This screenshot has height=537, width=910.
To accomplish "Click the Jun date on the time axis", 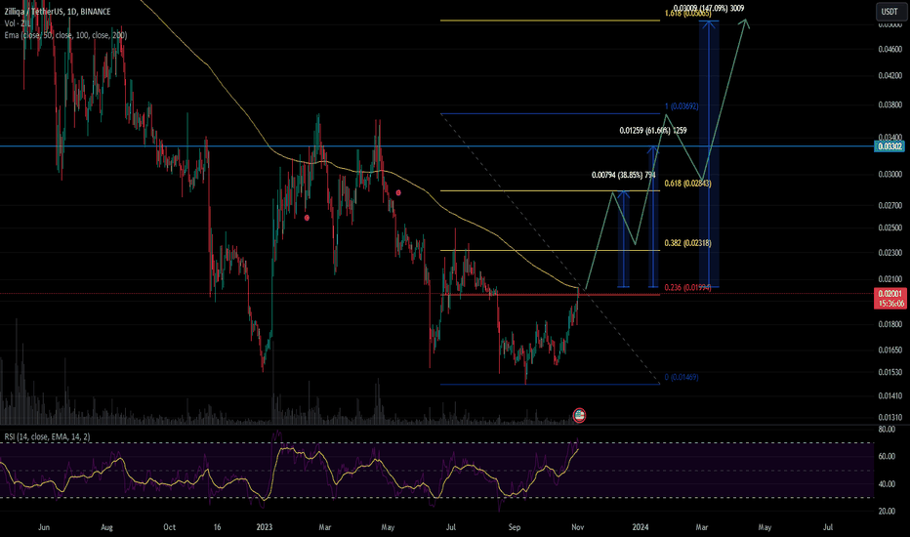I will coord(44,527).
